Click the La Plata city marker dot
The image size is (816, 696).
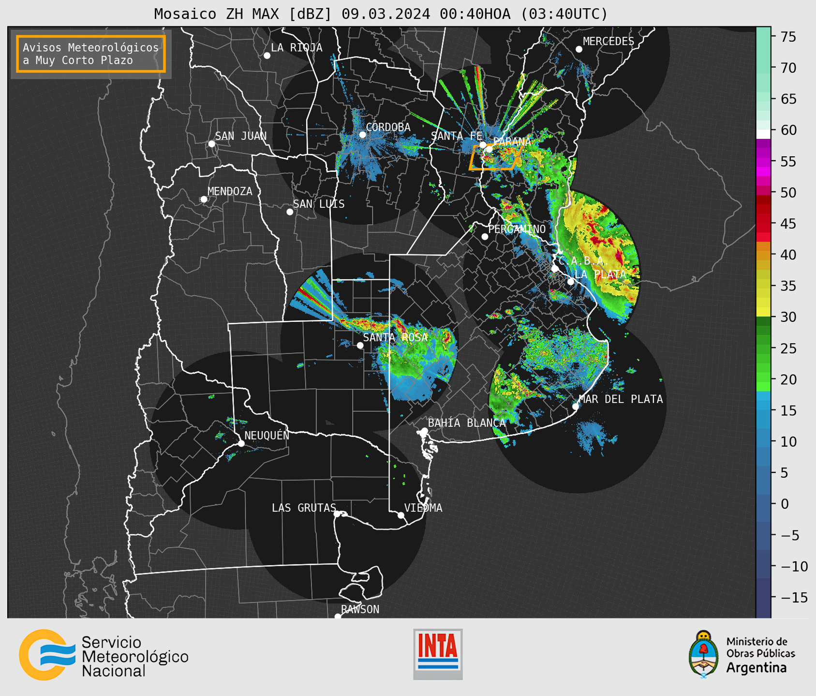click(571, 282)
